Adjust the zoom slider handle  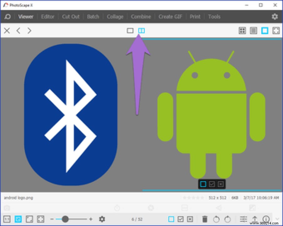coord(65,219)
